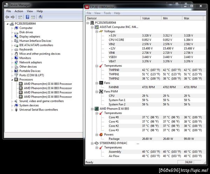Click Back arrow in Device Manager toolbar

pos(7,17)
